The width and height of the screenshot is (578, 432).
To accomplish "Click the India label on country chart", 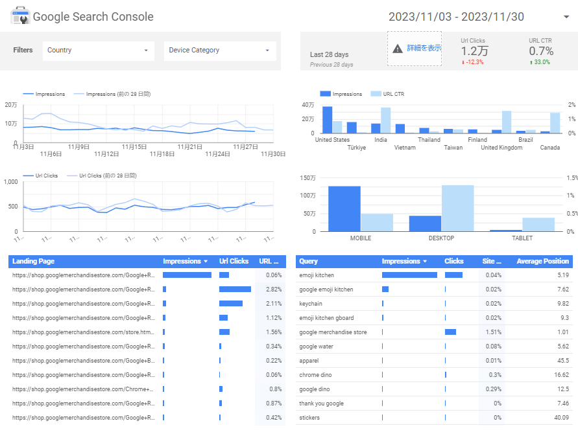I will (x=380, y=140).
